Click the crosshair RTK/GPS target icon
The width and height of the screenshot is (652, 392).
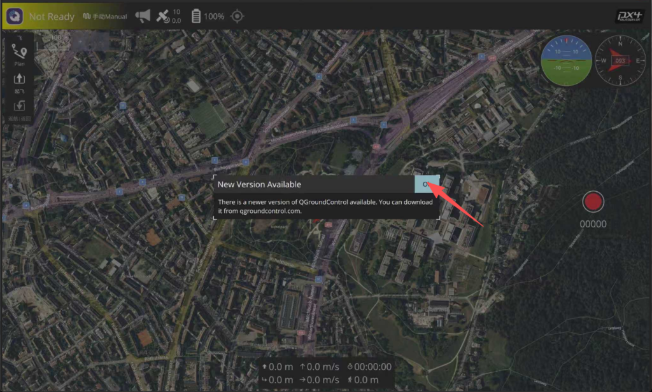(x=237, y=16)
